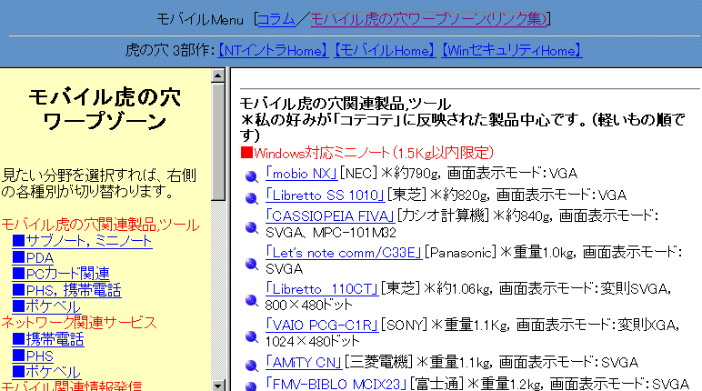Click sidebar scrollbar down arrow

tap(218, 386)
